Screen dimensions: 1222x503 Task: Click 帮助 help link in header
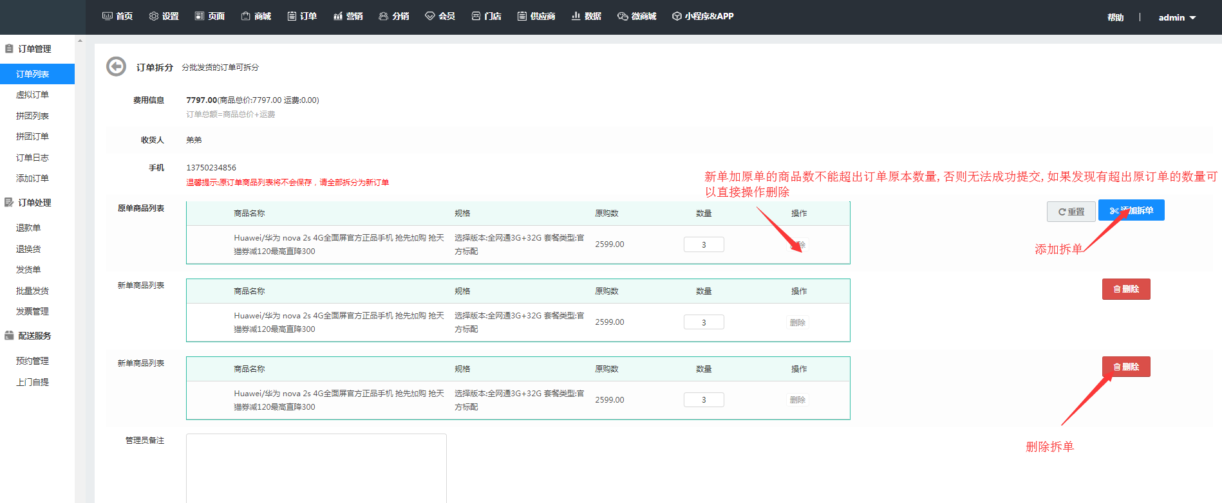click(1115, 17)
